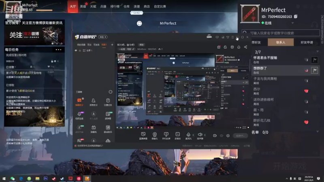Toggle heart favorite for friend 西尔
The width and height of the screenshot is (324, 182).
click(x=306, y=91)
